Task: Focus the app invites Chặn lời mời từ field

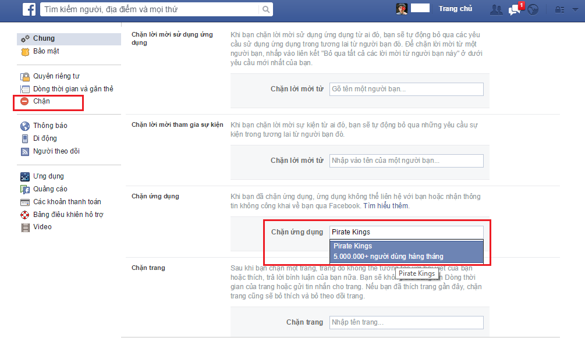Action: point(406,89)
